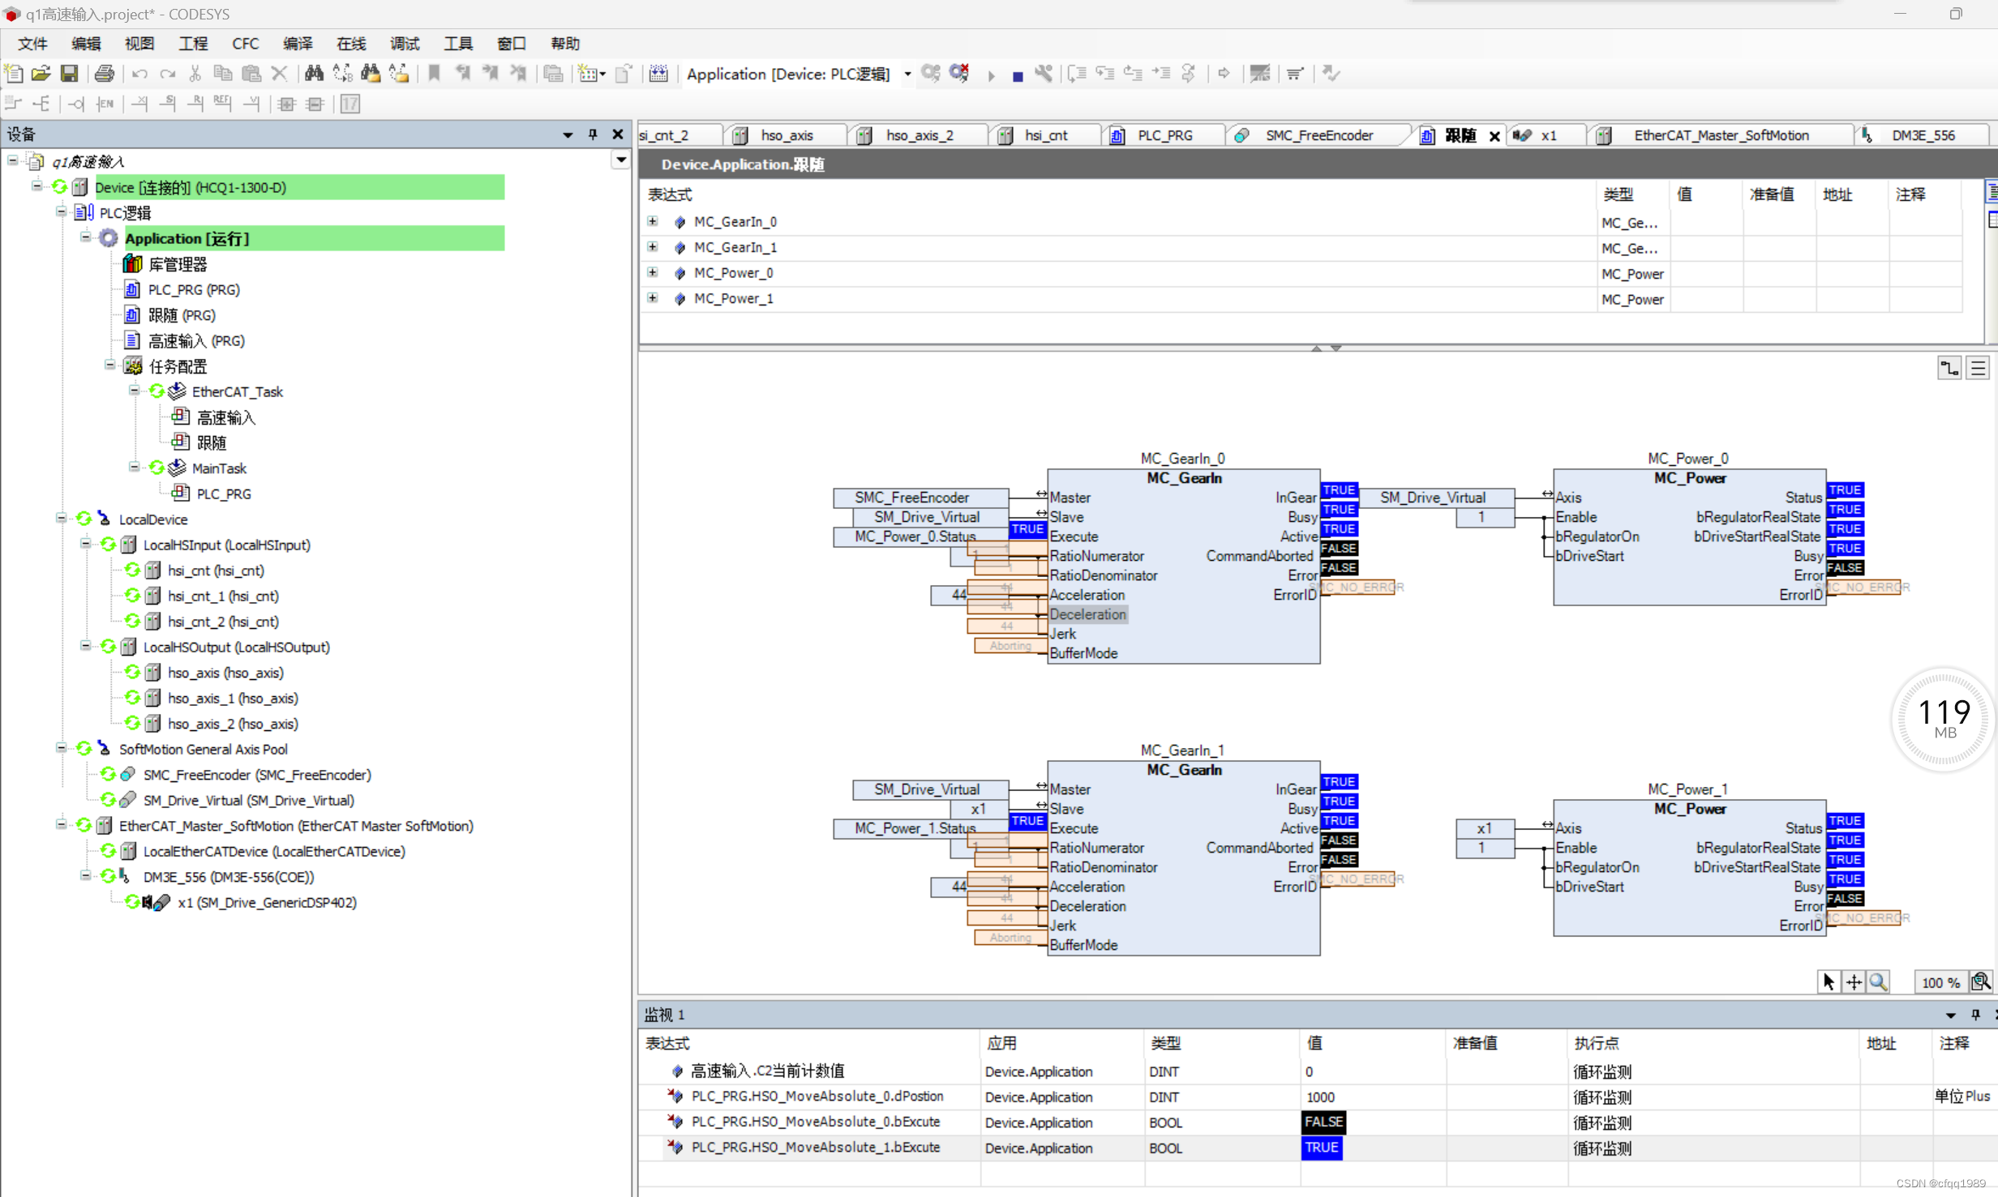Click the Open project folder icon
The height and width of the screenshot is (1197, 1998).
pos(41,74)
